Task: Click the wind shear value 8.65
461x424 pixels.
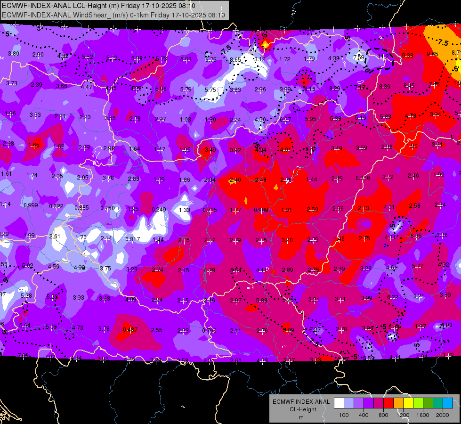Action: [x=235, y=59]
